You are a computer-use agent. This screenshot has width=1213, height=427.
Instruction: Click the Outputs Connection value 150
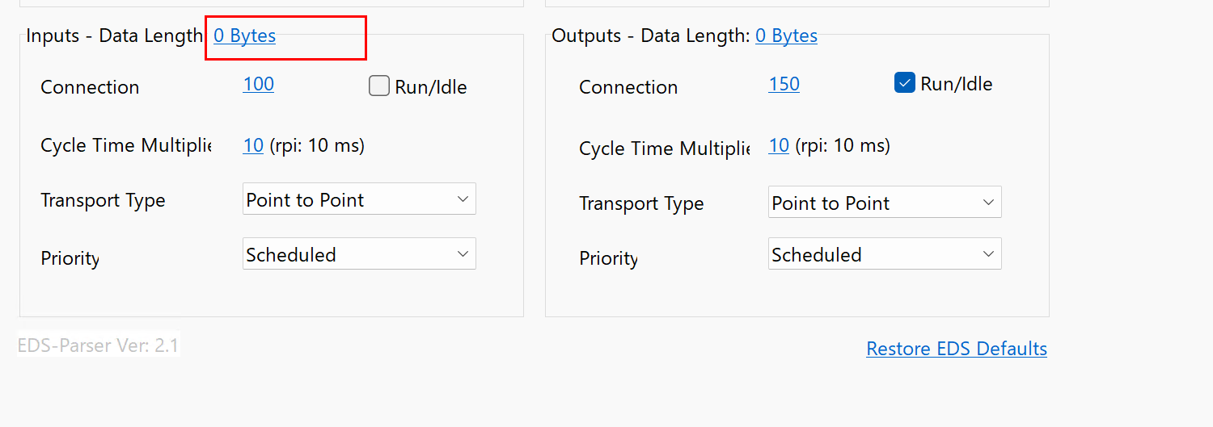click(784, 85)
